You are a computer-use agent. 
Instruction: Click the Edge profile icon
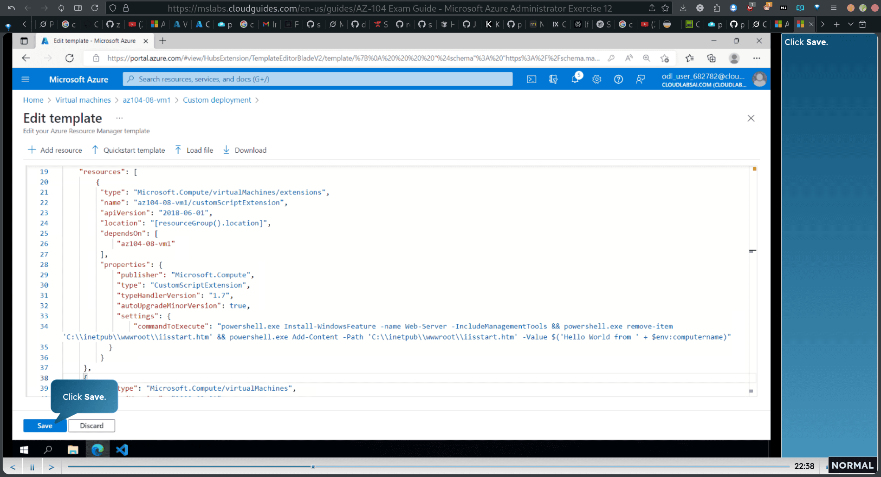pyautogui.click(x=734, y=58)
